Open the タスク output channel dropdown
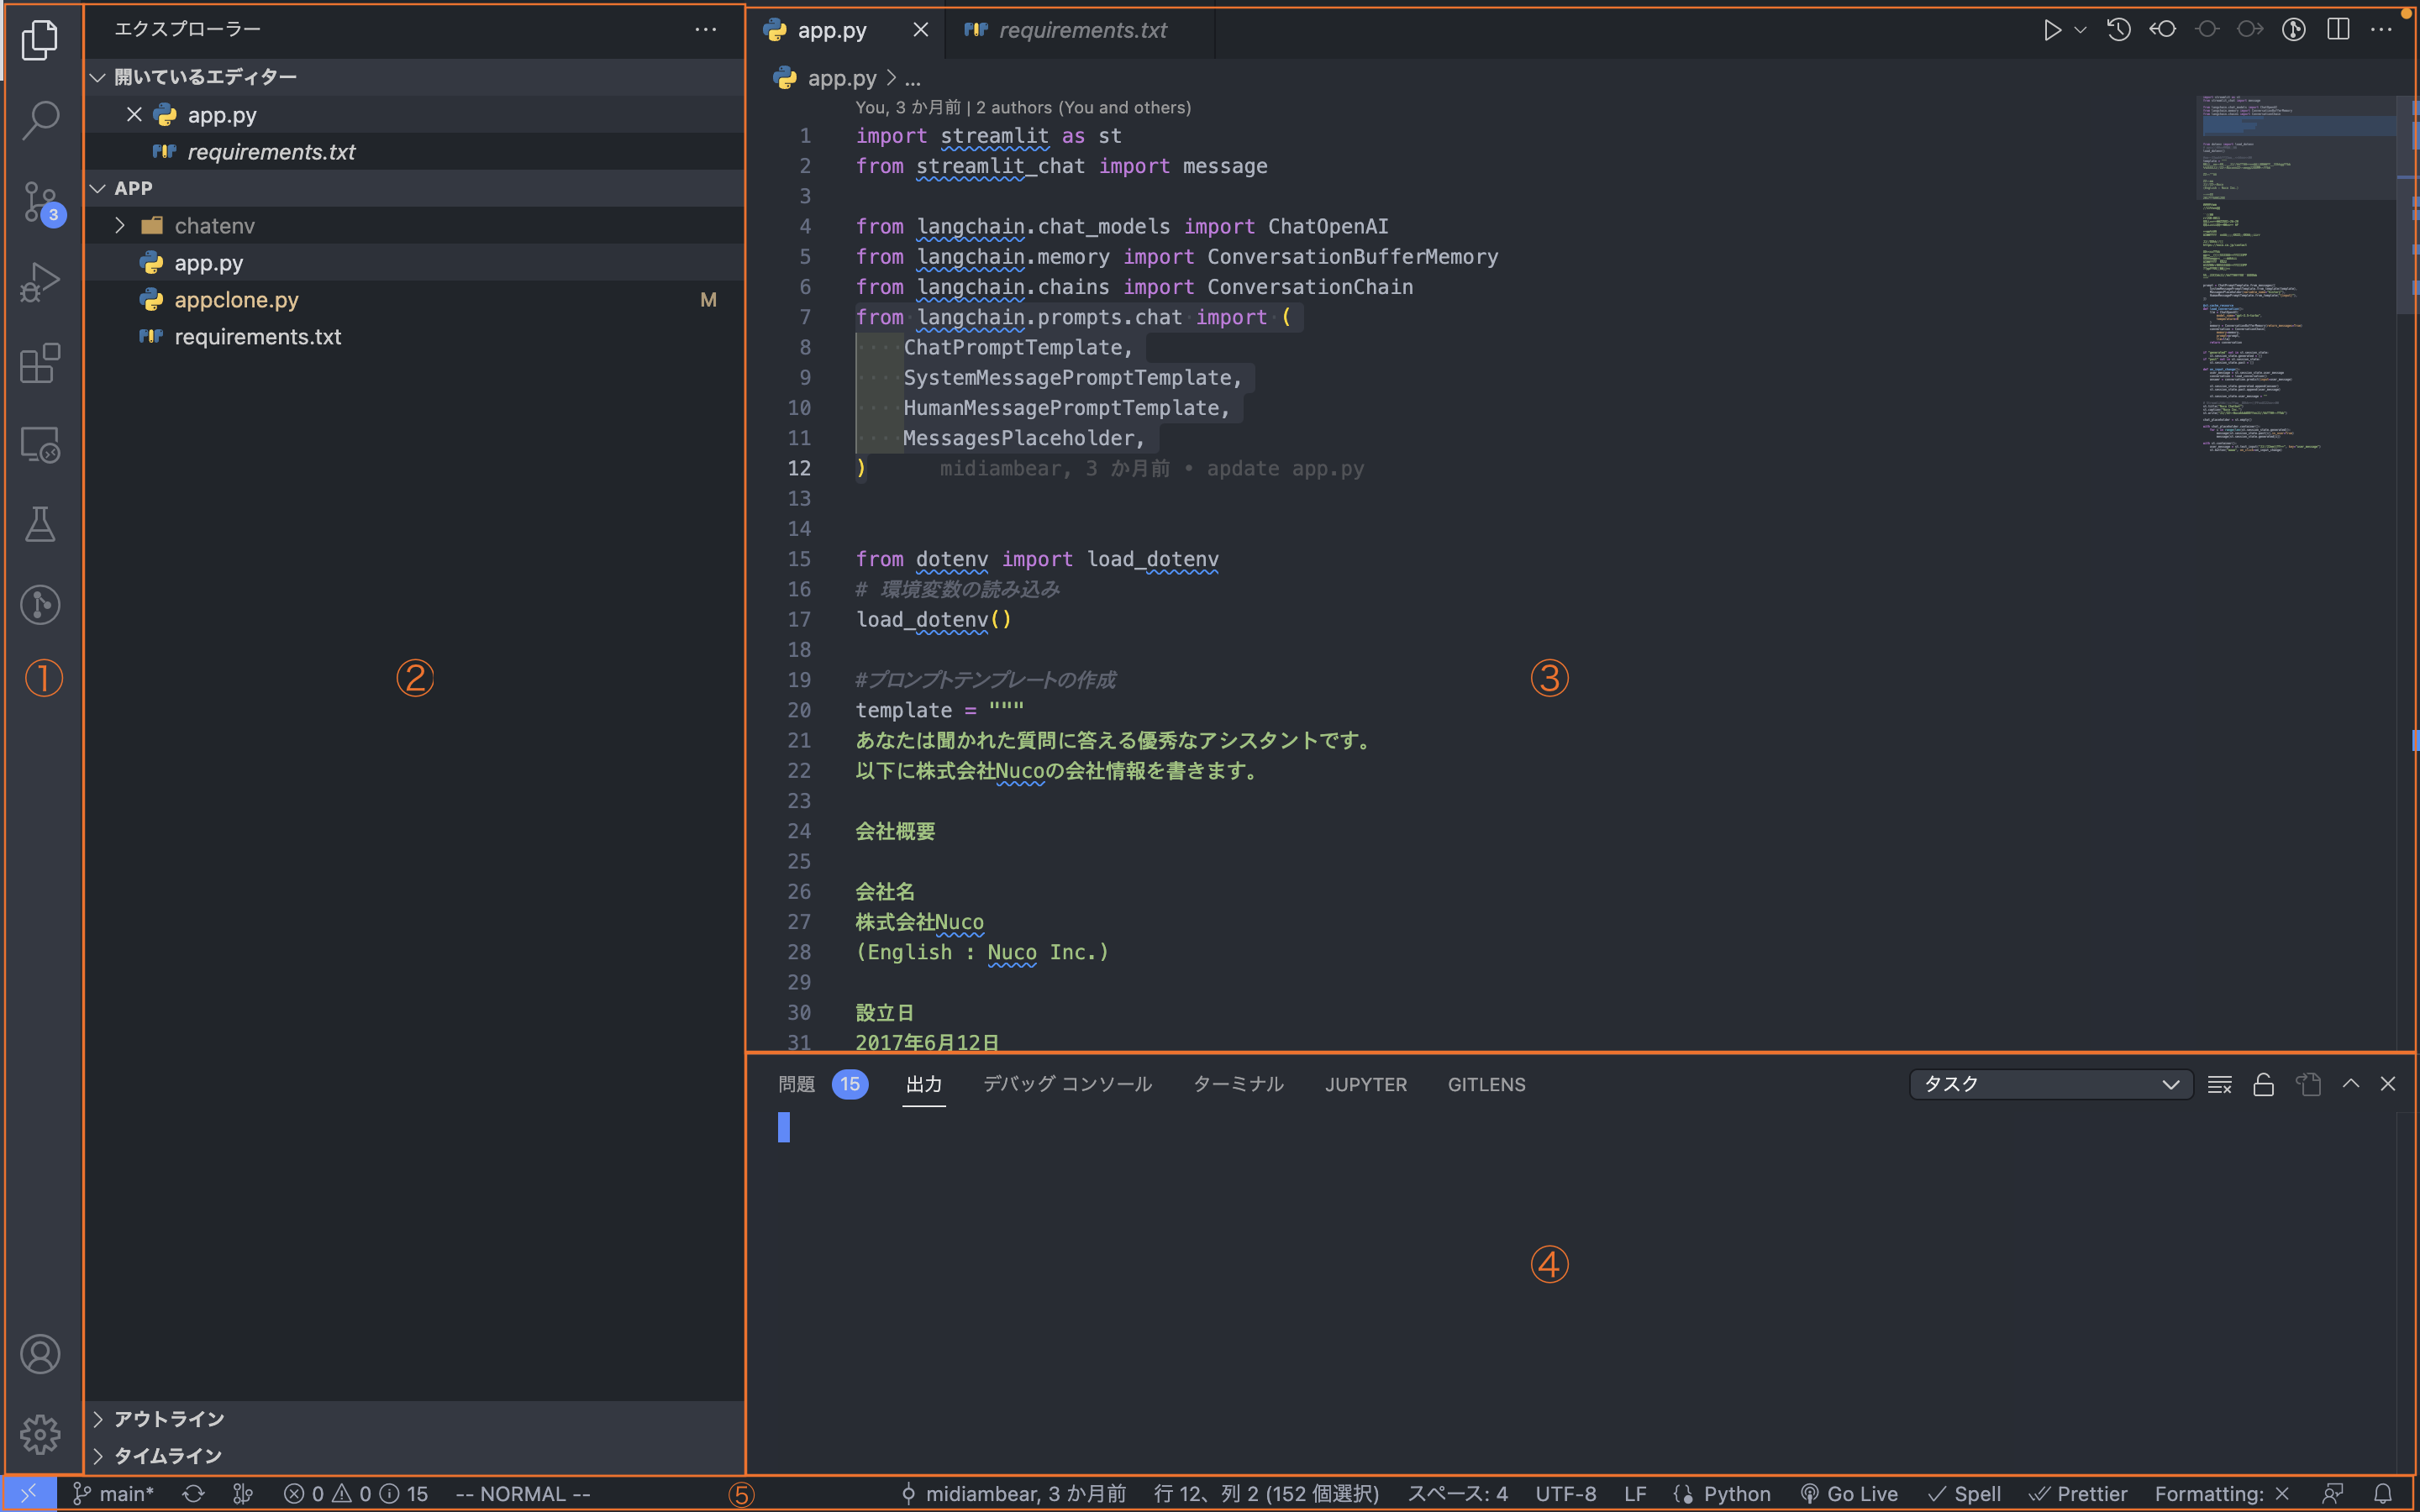This screenshot has width=2420, height=1512. tap(2049, 1083)
